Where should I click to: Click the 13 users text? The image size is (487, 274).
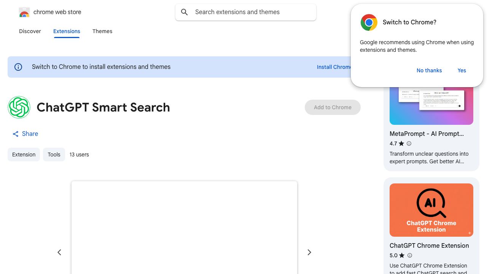coord(79,155)
